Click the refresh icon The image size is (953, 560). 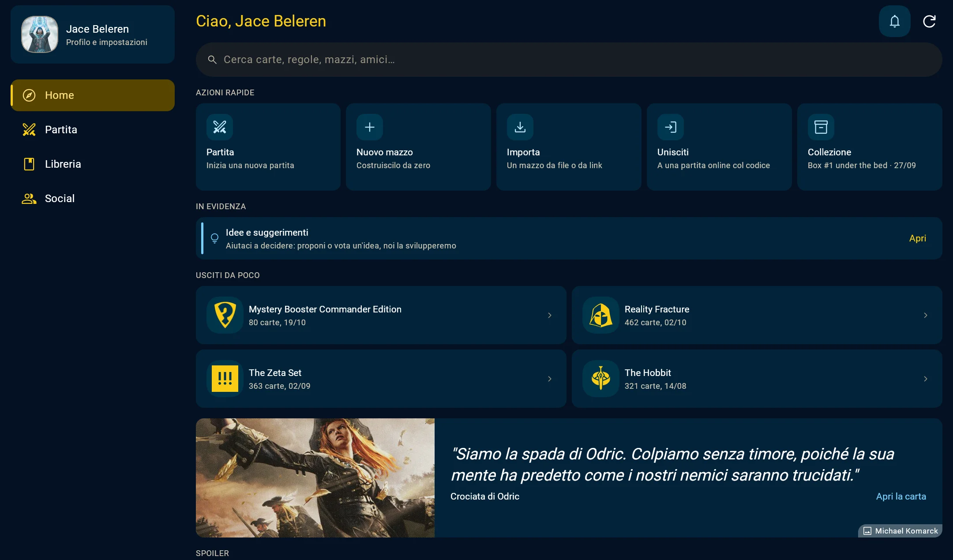929,21
